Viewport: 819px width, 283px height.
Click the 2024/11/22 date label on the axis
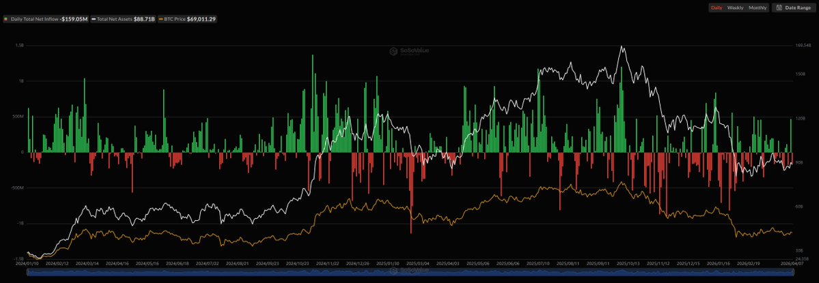(x=327, y=264)
